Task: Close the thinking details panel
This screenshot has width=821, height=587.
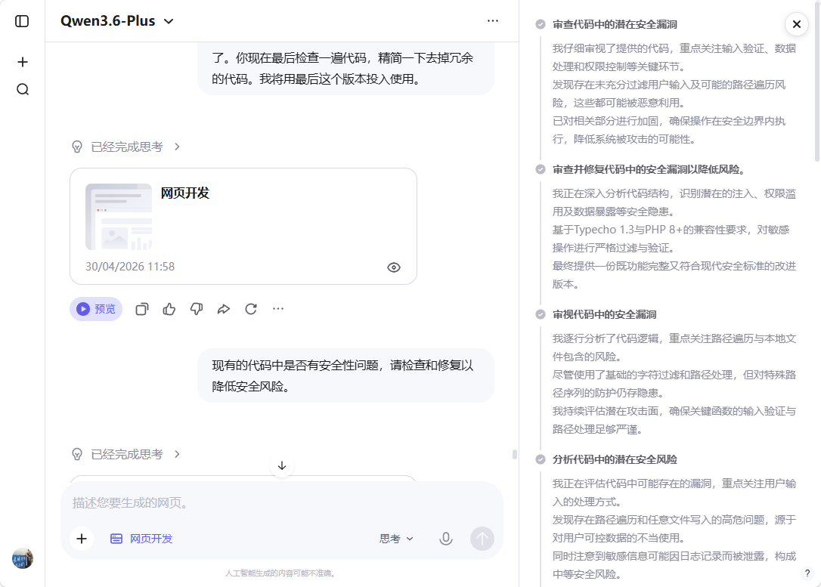Action: coord(796,24)
